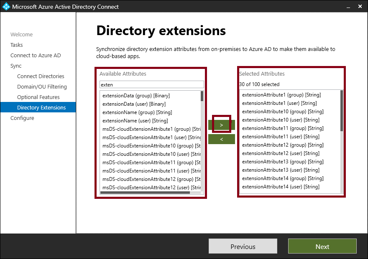Image resolution: width=368 pixels, height=259 pixels.
Task: Select extensionAttribute14 (user) in selected list
Action: pos(281,187)
